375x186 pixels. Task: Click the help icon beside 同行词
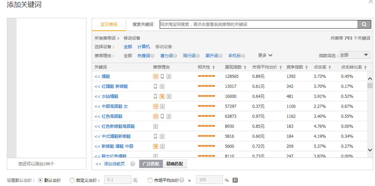tap(198, 56)
